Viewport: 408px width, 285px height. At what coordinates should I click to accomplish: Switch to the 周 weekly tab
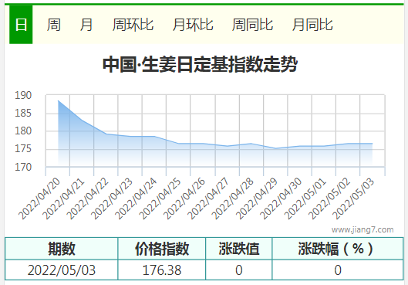53,25
